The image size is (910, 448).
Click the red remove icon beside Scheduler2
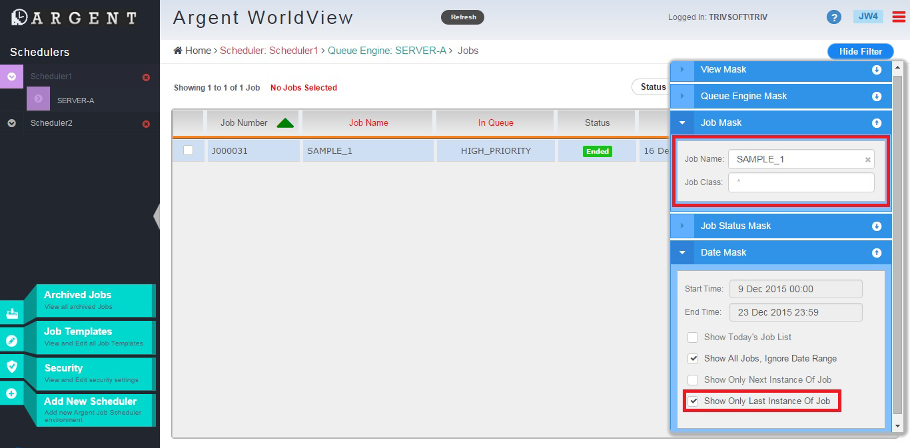[x=146, y=124]
